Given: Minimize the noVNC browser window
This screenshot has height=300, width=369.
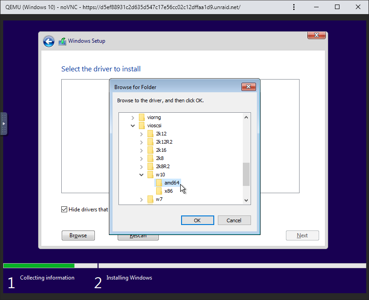Looking at the screenshot, I should point(316,7).
